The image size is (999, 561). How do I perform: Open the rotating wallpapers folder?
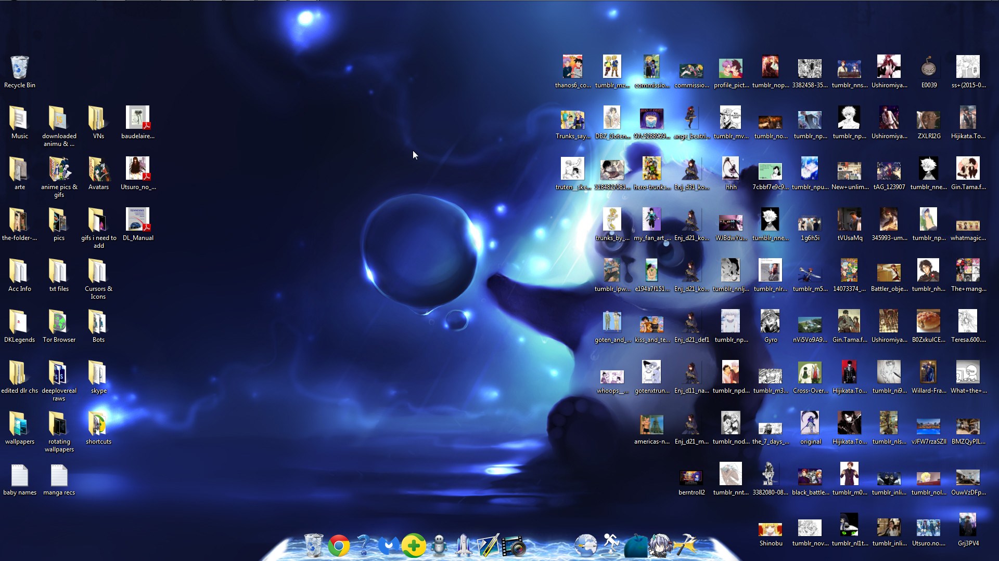point(59,432)
